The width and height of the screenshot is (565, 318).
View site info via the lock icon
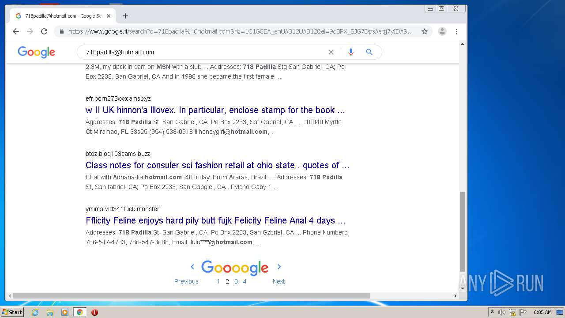pyautogui.click(x=61, y=31)
